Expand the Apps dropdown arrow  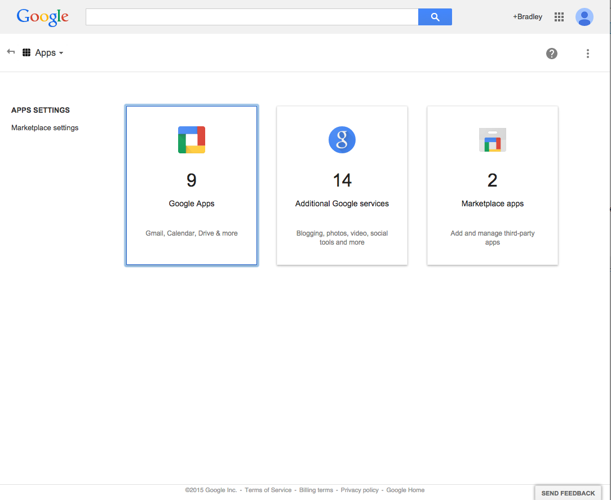pyautogui.click(x=61, y=53)
